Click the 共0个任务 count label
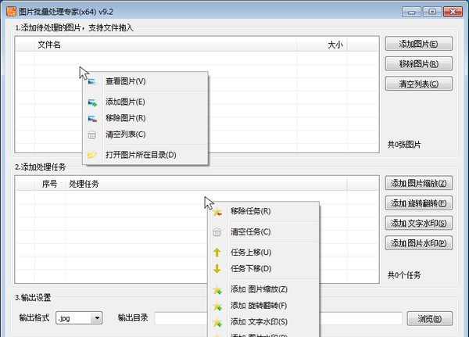The width and height of the screenshot is (469, 337). [x=404, y=275]
